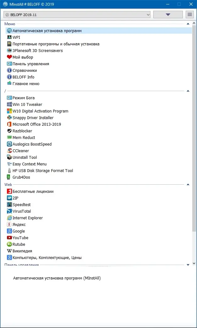Image resolution: width=197 pixels, height=328 pixels.
Task: Click the 2IP icon
Action: coord(9,198)
